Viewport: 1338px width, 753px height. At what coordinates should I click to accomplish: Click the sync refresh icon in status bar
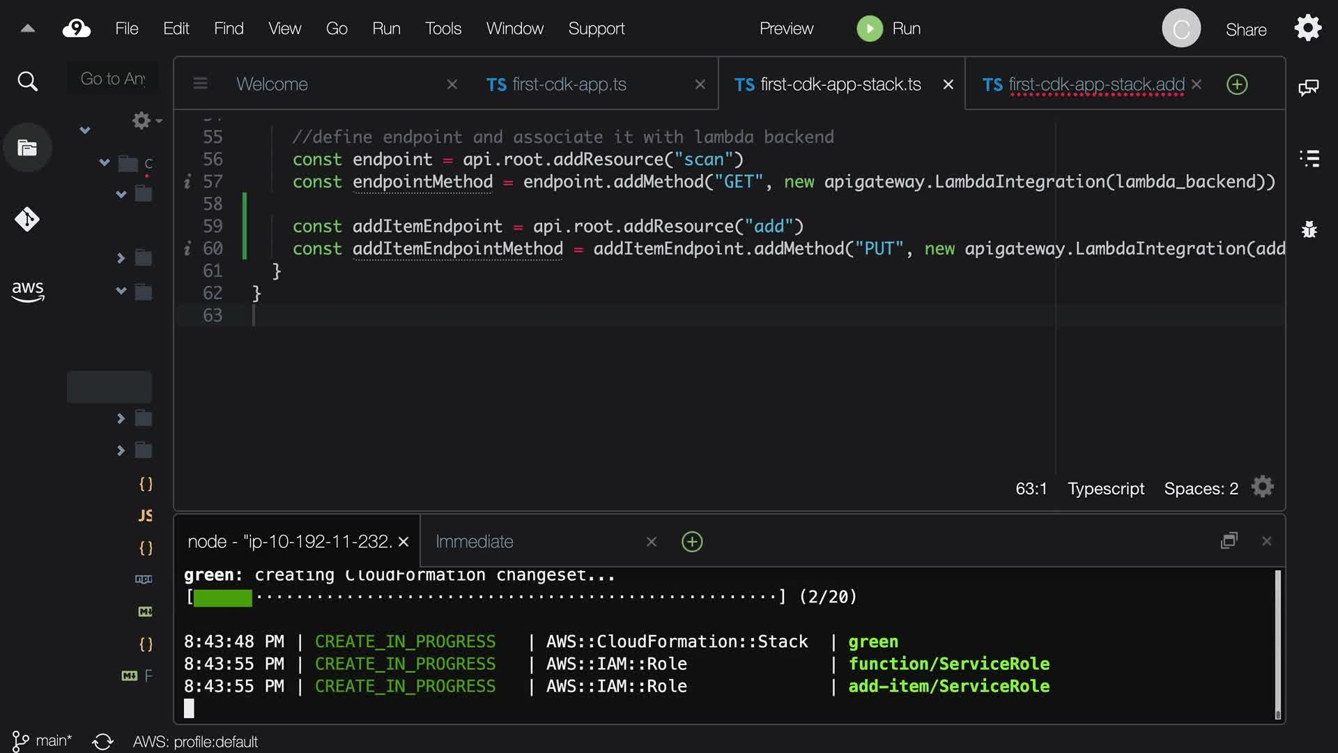[102, 741]
